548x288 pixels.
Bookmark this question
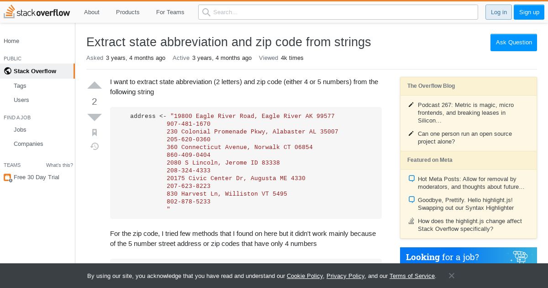tap(95, 133)
